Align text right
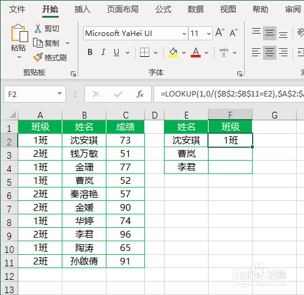This screenshot has width=304, height=295. pos(283,53)
